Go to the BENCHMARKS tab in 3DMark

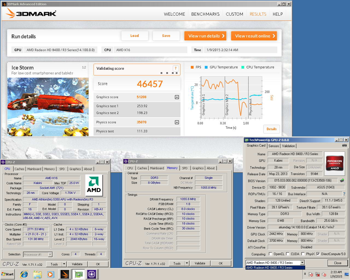pos(205,14)
